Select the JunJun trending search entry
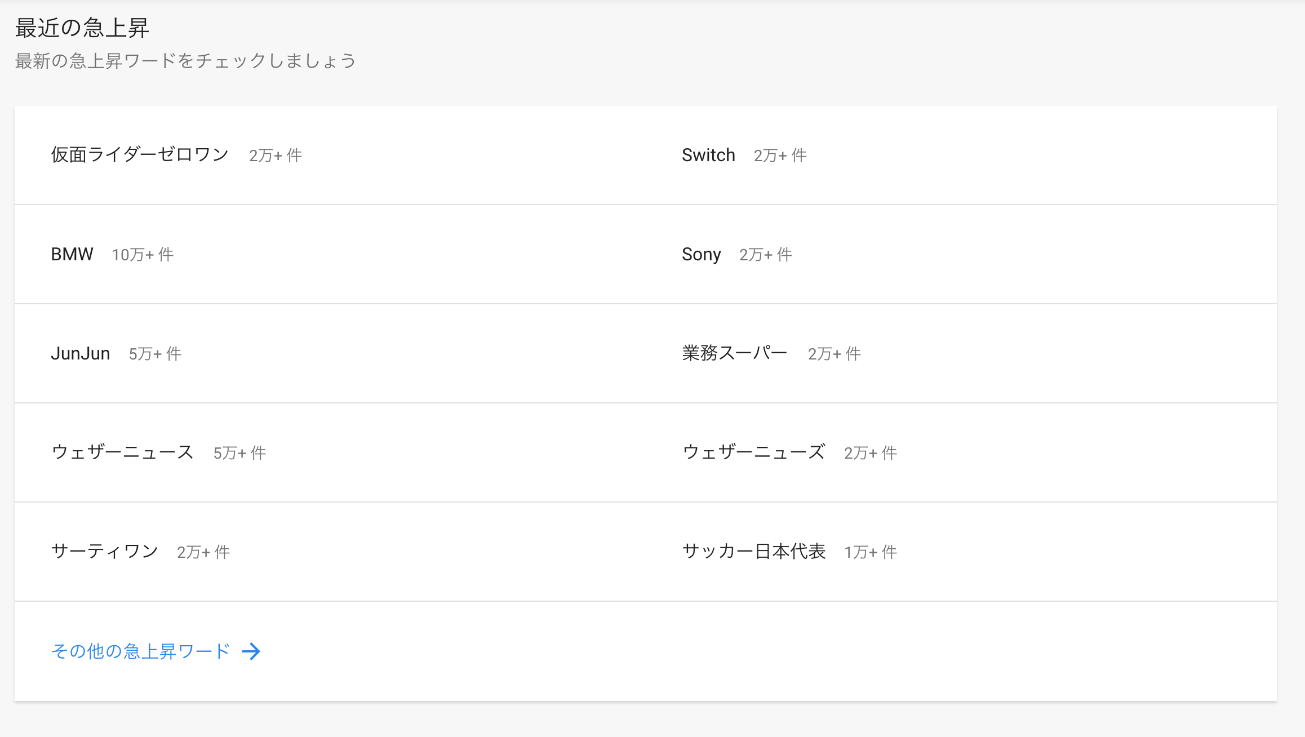The image size is (1305, 737). tap(81, 353)
